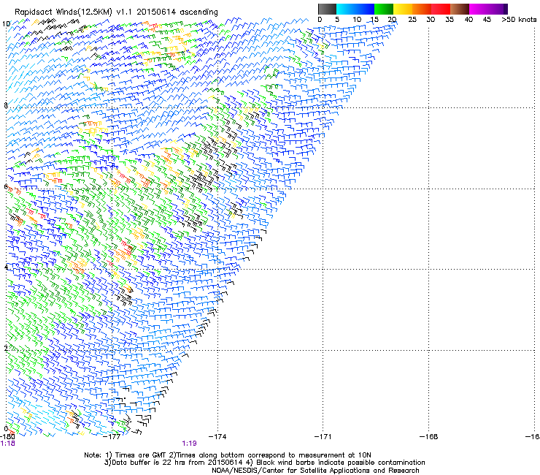Screen dimensions: 540x475
Task: Click the blue 10-15 knots legend swatch
Action: tap(365, 9)
